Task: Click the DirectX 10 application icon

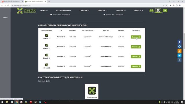Action: pyautogui.click(x=47, y=55)
